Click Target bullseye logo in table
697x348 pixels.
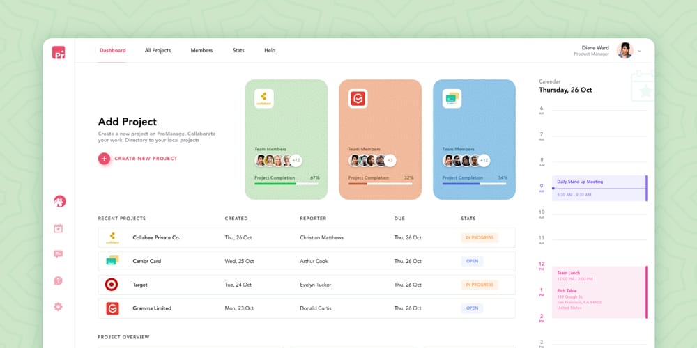[112, 285]
